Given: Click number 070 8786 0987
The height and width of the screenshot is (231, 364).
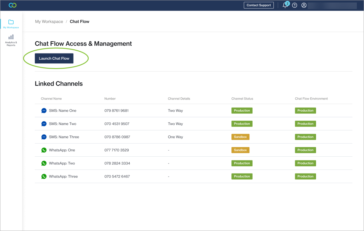Looking at the screenshot, I should pyautogui.click(x=117, y=137).
